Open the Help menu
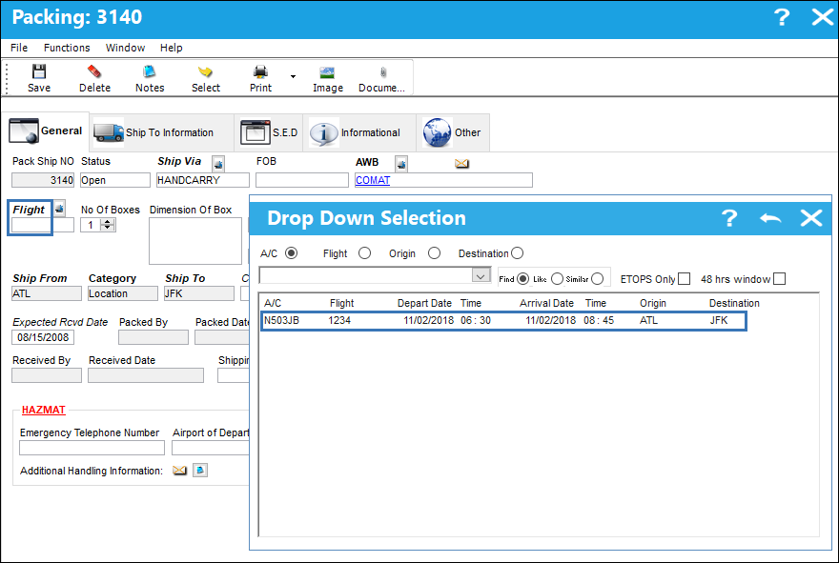This screenshot has height=563, width=839. coord(172,48)
